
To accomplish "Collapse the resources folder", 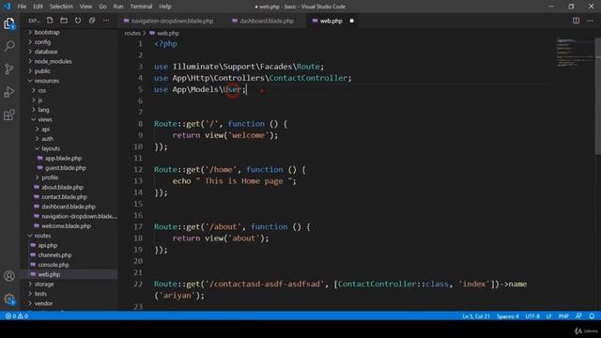I will point(47,81).
